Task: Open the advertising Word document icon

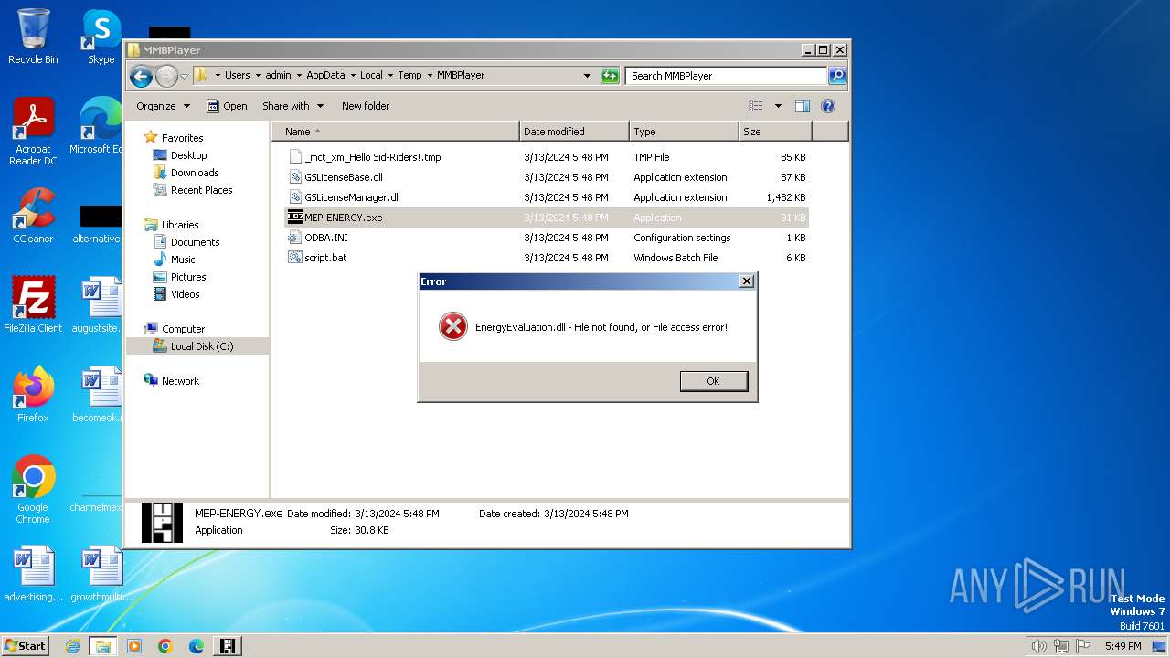Action: tap(33, 574)
